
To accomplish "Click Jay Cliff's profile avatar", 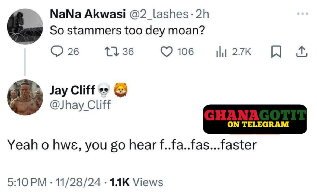I will [25, 98].
